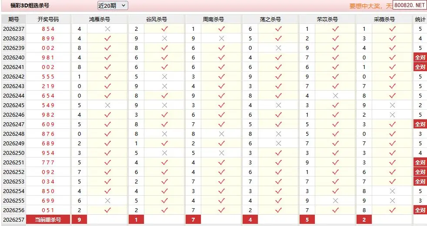Click red number 7 under 周南杀号 current period
Screen dimensions: 427x226
pos(193,220)
